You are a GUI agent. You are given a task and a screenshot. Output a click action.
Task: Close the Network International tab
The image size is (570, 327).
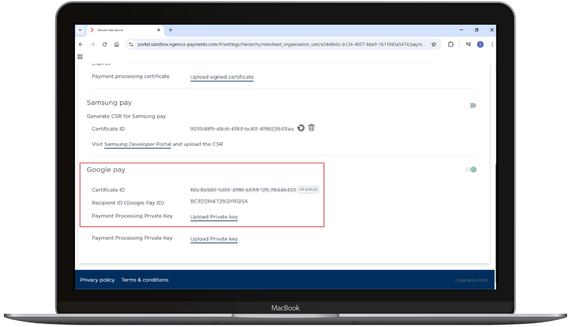click(x=159, y=30)
